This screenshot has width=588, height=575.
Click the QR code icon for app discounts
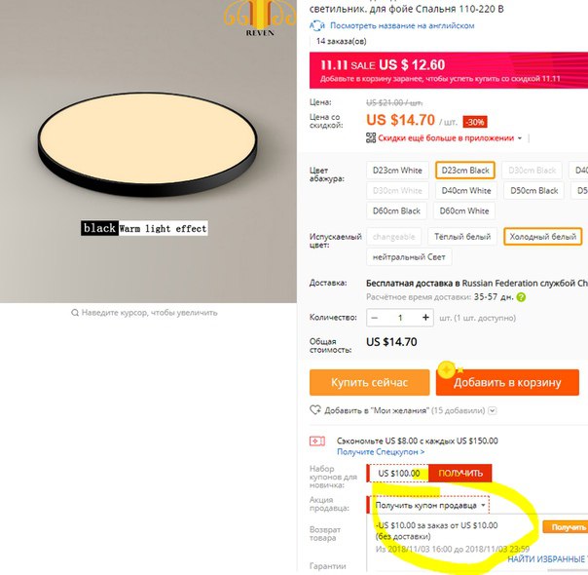371,138
